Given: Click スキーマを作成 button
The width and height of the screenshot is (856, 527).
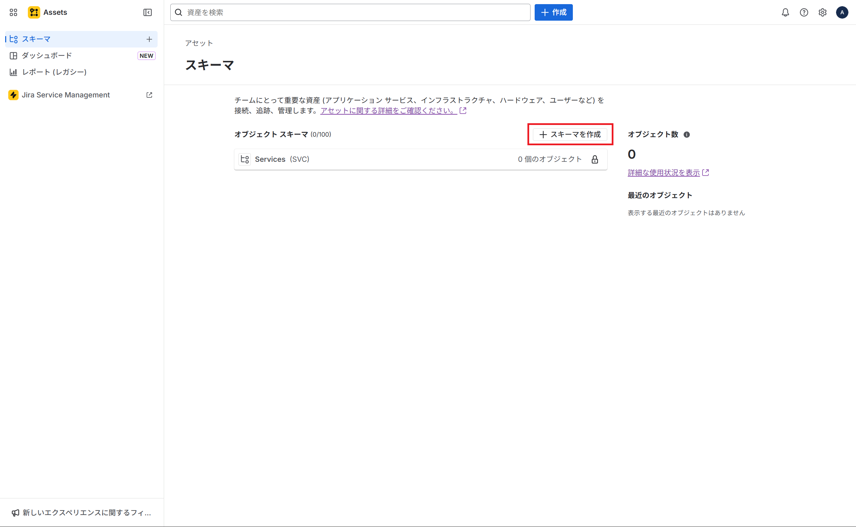Looking at the screenshot, I should pyautogui.click(x=570, y=135).
